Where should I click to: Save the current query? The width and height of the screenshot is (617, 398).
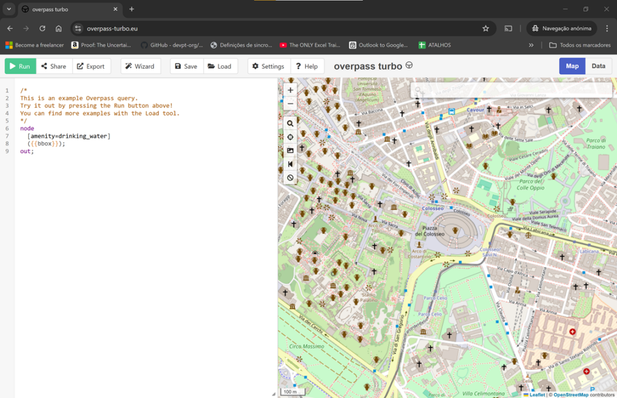[x=186, y=66]
